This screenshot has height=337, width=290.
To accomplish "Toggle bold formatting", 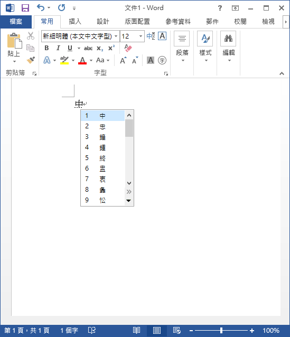I will (x=46, y=48).
